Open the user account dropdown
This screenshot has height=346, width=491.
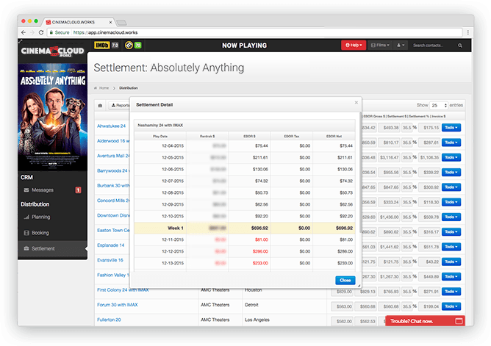[x=401, y=46]
